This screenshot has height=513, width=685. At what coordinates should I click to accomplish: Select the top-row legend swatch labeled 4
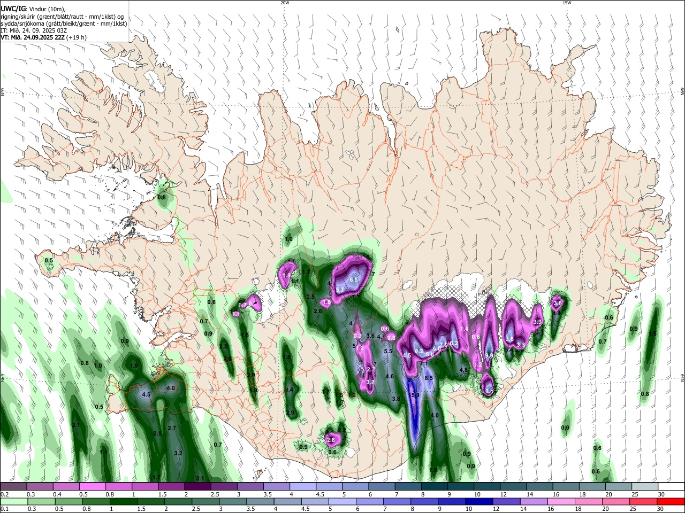pyautogui.click(x=303, y=487)
